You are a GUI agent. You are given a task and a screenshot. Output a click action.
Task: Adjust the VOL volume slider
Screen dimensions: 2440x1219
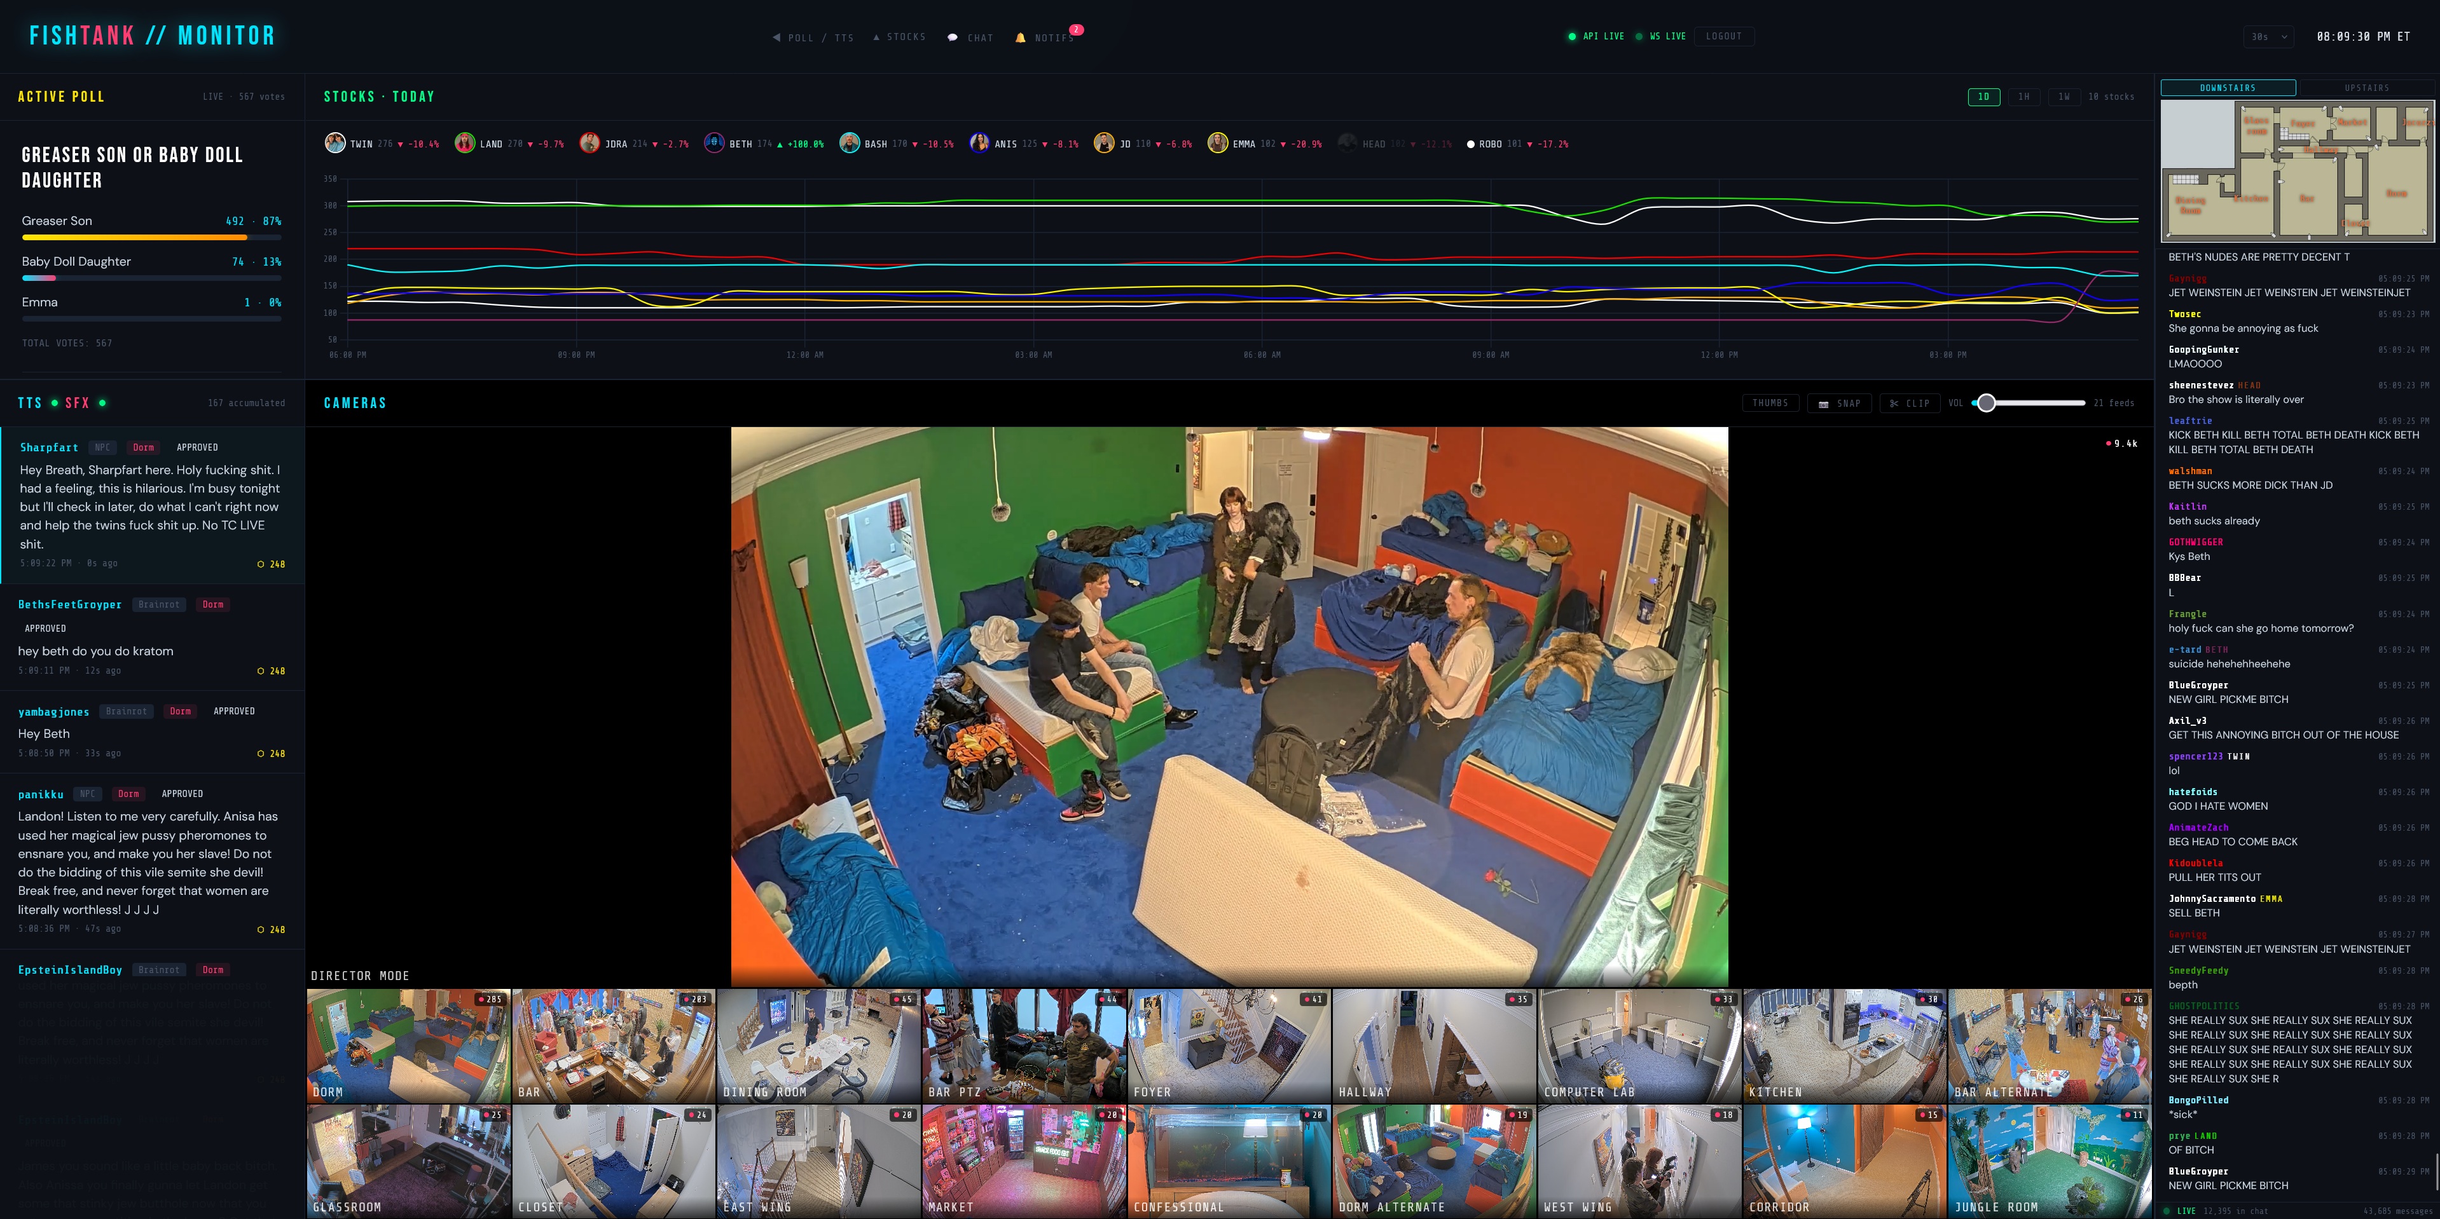tap(1987, 403)
